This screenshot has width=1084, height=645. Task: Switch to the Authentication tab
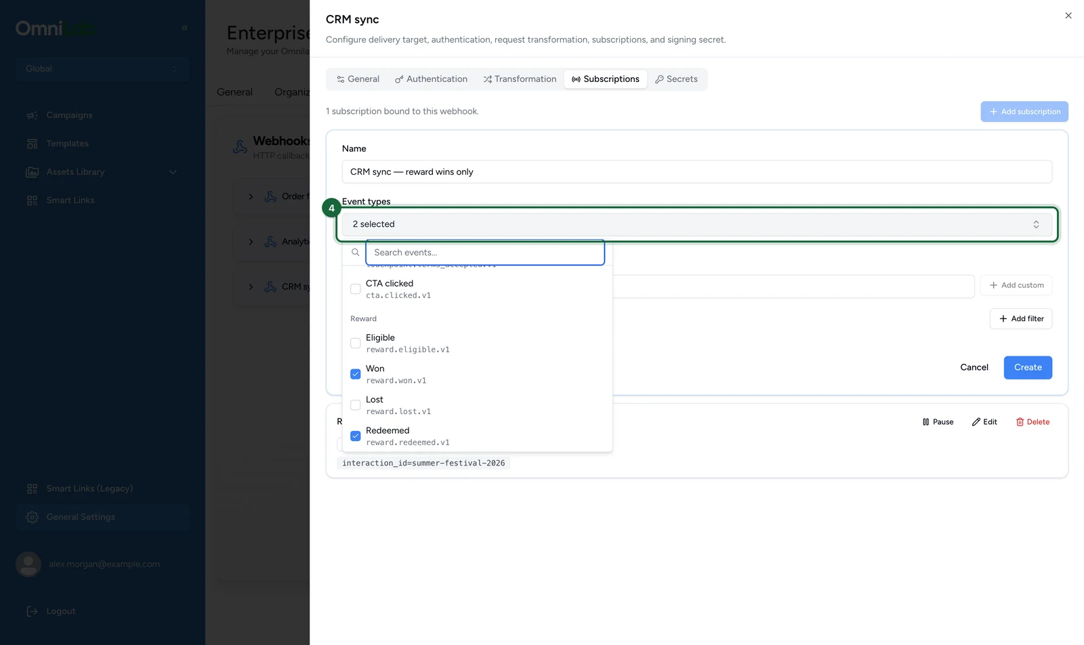tap(431, 79)
